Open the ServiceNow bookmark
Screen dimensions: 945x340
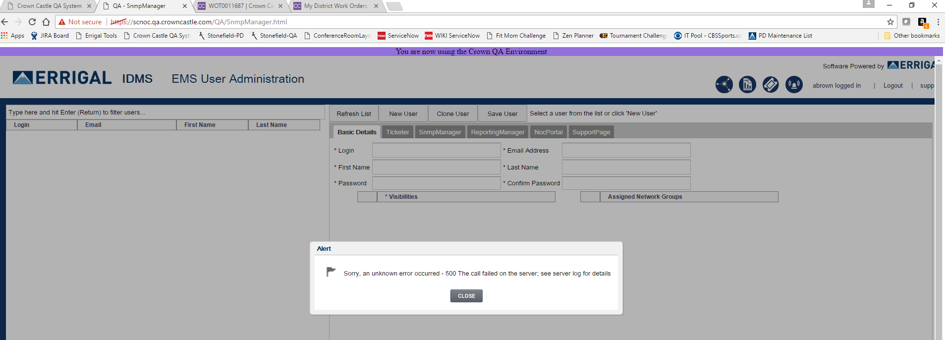(x=398, y=36)
